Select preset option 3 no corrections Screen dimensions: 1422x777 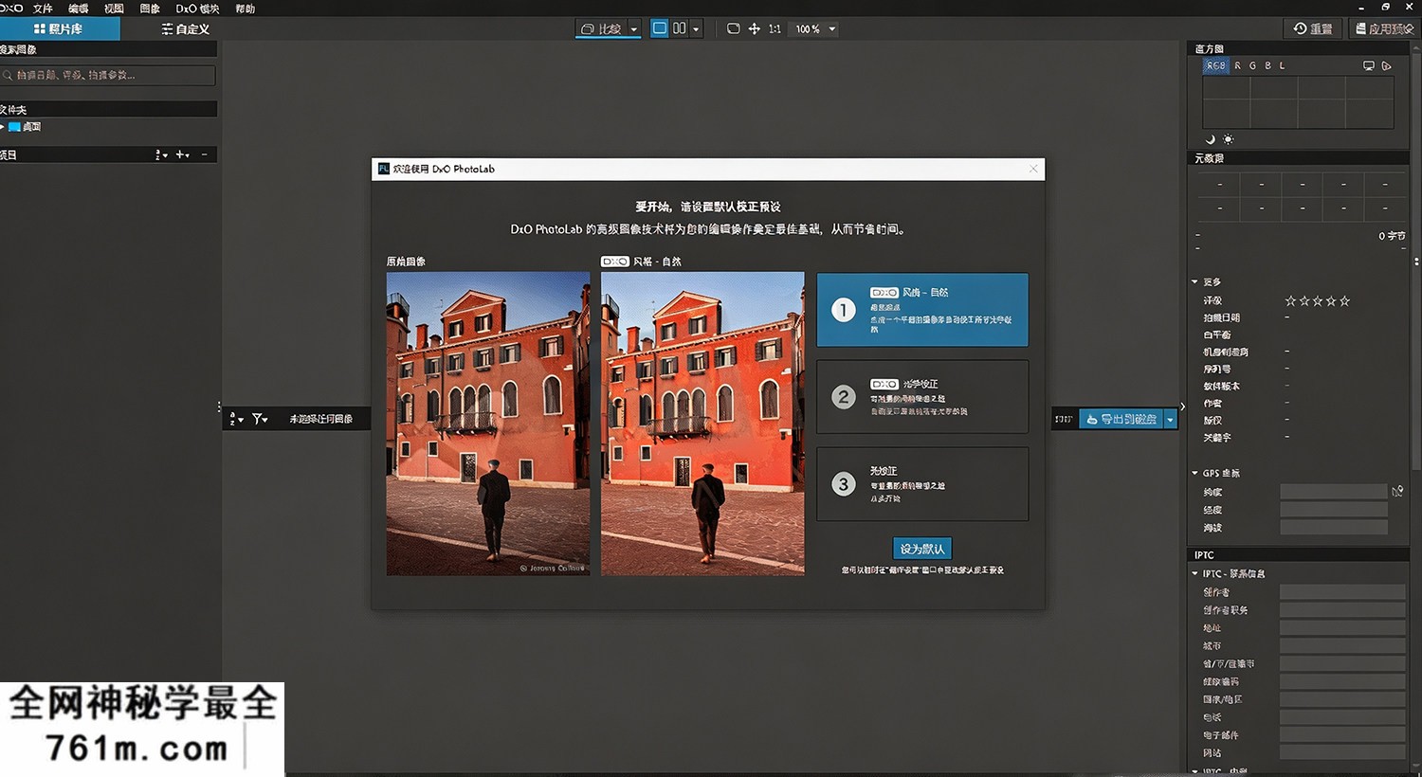[x=922, y=484]
